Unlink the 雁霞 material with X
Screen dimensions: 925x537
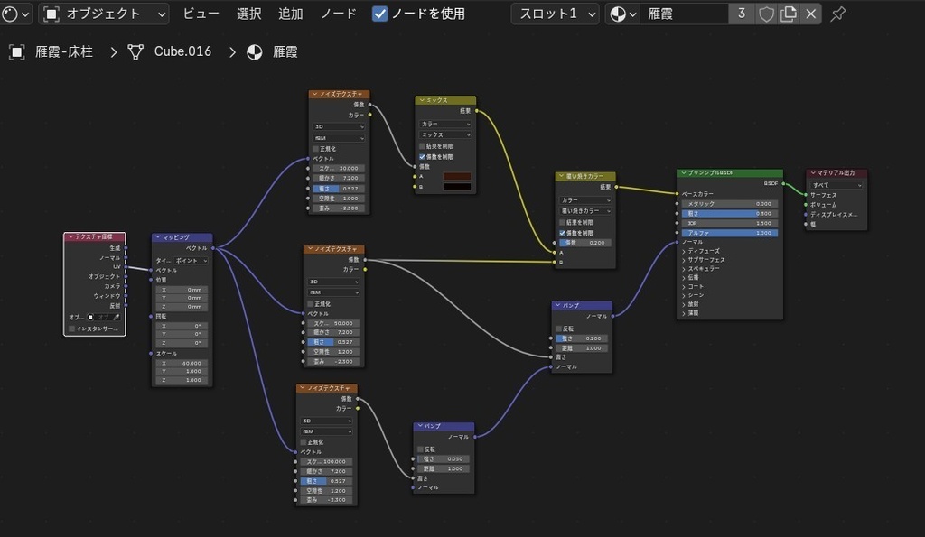811,14
